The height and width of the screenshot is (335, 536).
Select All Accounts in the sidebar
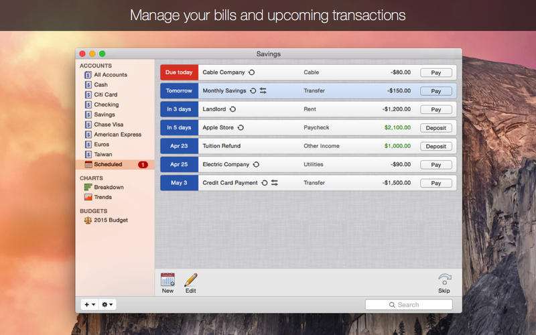(110, 75)
